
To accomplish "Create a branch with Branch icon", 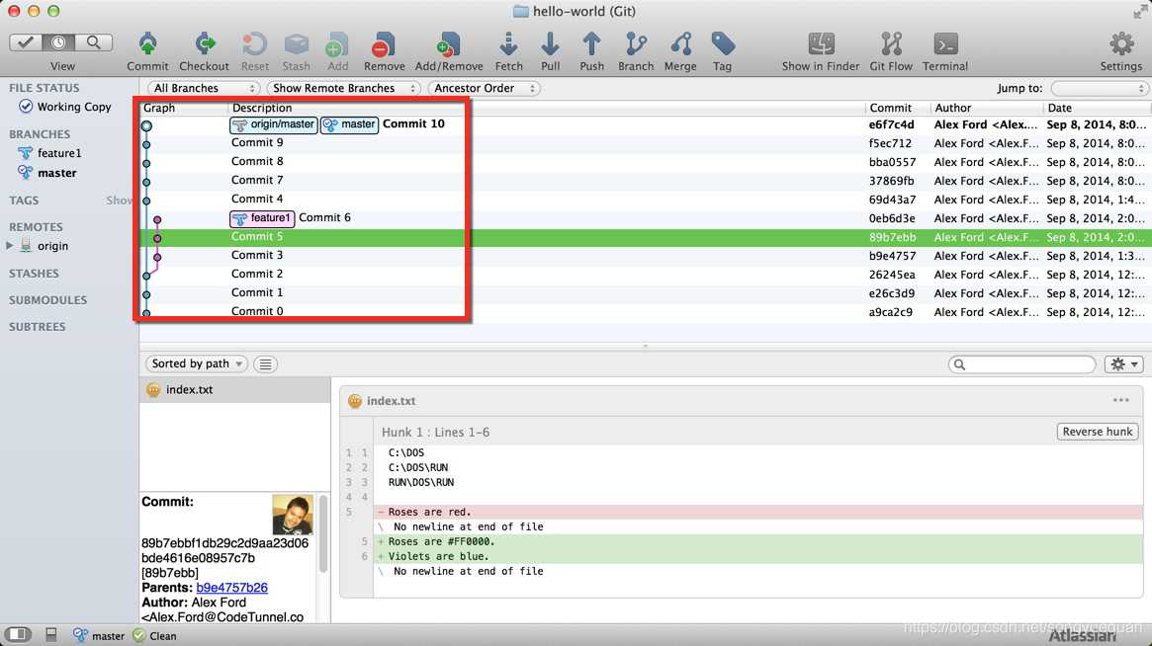I will pyautogui.click(x=636, y=44).
